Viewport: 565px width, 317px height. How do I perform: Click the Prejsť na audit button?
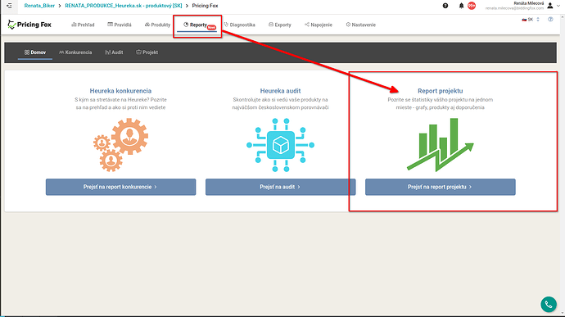point(280,187)
